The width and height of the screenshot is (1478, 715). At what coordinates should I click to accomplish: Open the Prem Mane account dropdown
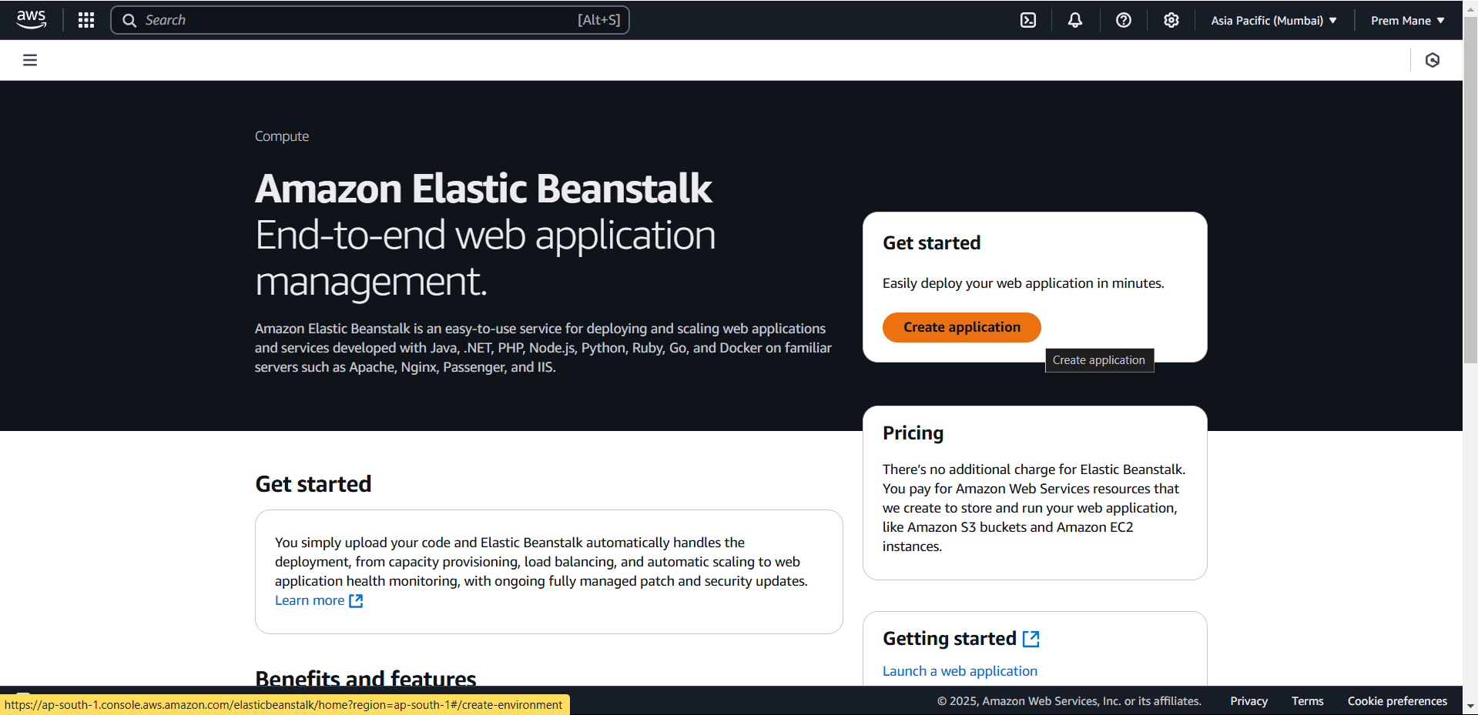point(1408,20)
